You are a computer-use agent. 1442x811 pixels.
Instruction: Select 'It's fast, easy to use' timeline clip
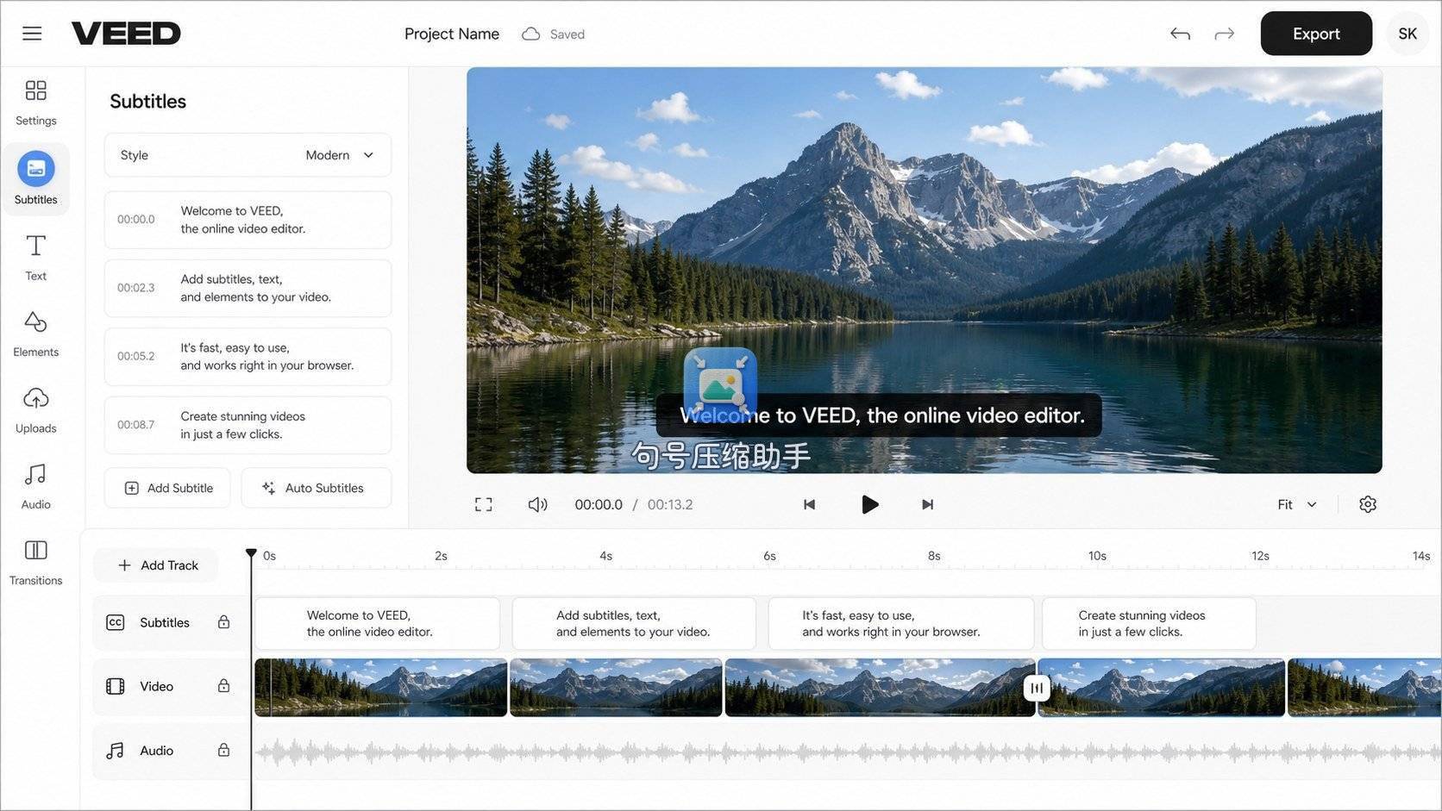901,623
